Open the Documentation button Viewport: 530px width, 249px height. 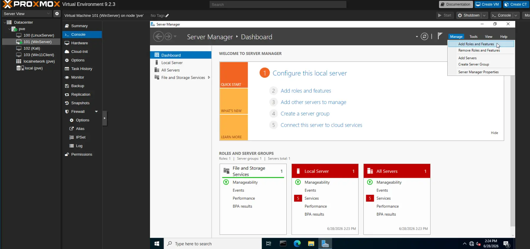(x=456, y=4)
